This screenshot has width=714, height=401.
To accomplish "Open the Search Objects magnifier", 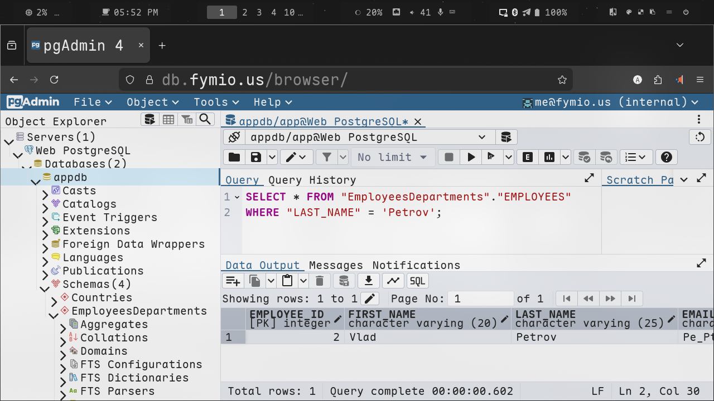I will pyautogui.click(x=205, y=119).
